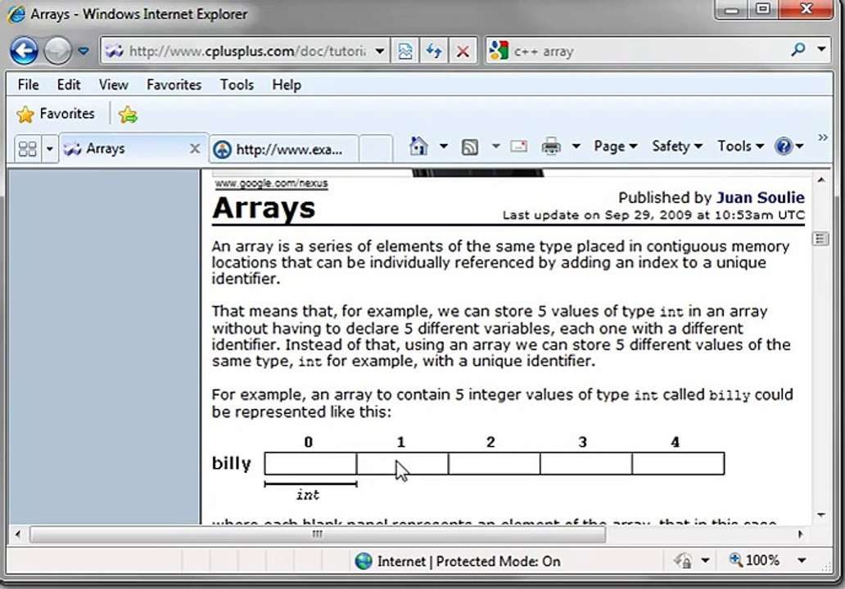Open search provider options dropdown arrow
845x589 pixels.
pos(821,49)
